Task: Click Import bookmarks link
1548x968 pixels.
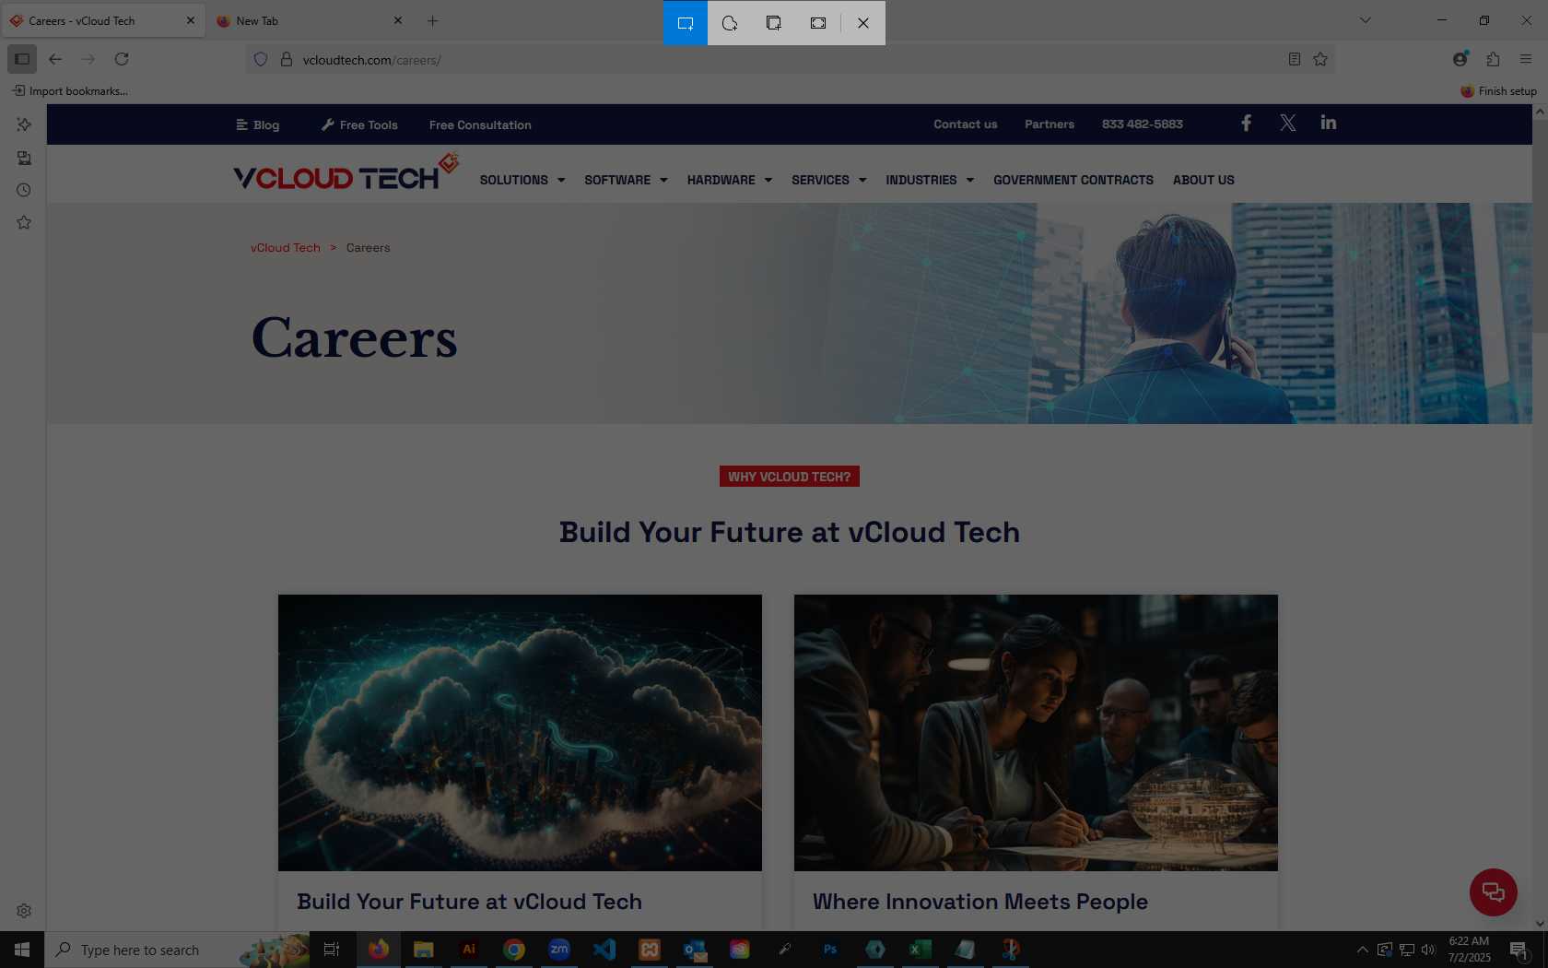Action: pyautogui.click(x=70, y=90)
